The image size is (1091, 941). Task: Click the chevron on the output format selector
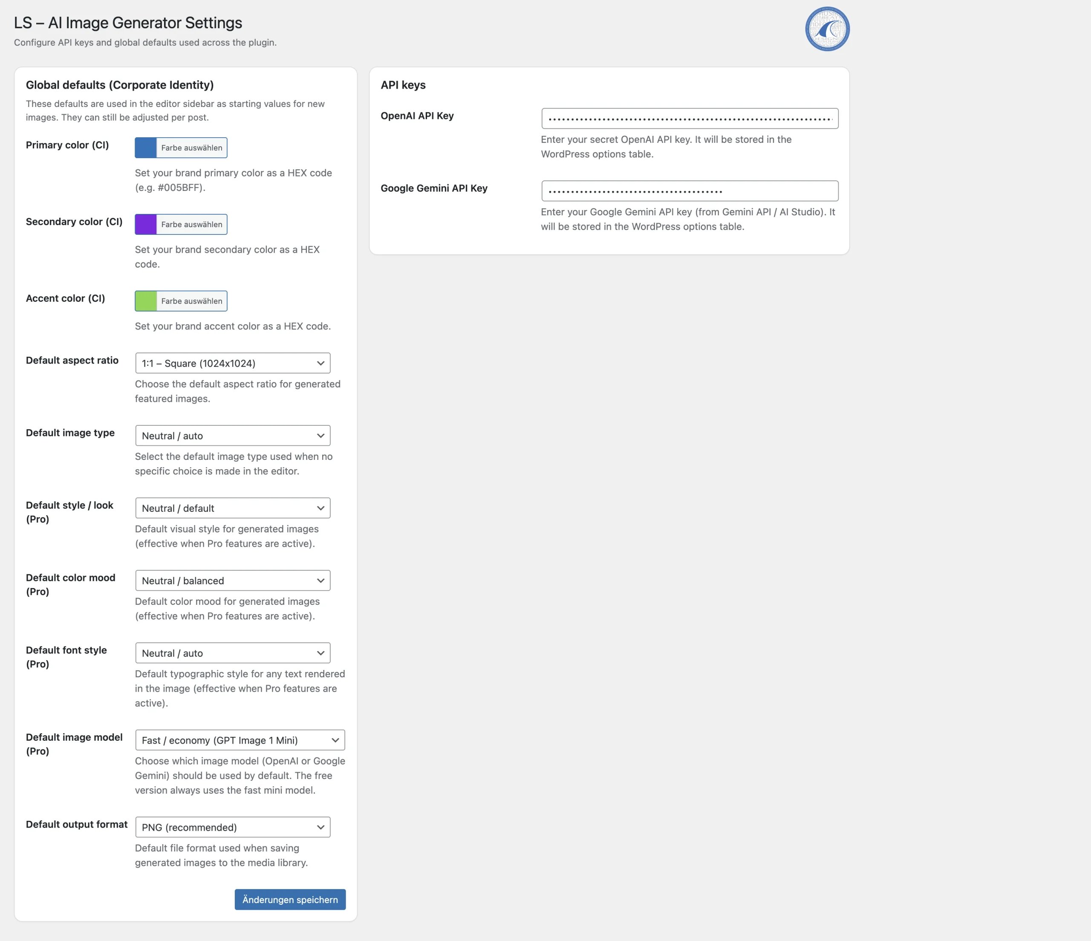pyautogui.click(x=320, y=827)
